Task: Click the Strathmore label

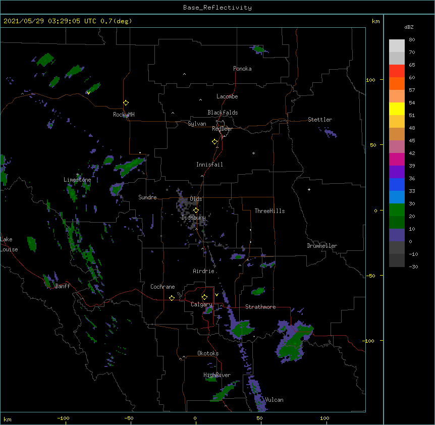Action: 260,307
